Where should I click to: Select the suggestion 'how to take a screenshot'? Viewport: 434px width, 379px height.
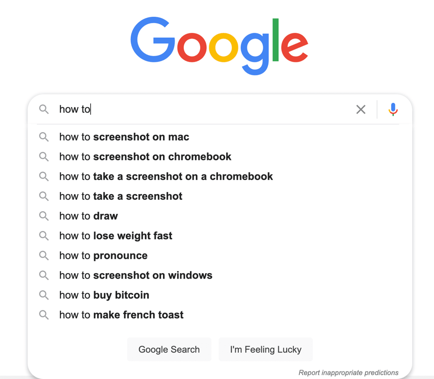pos(121,196)
